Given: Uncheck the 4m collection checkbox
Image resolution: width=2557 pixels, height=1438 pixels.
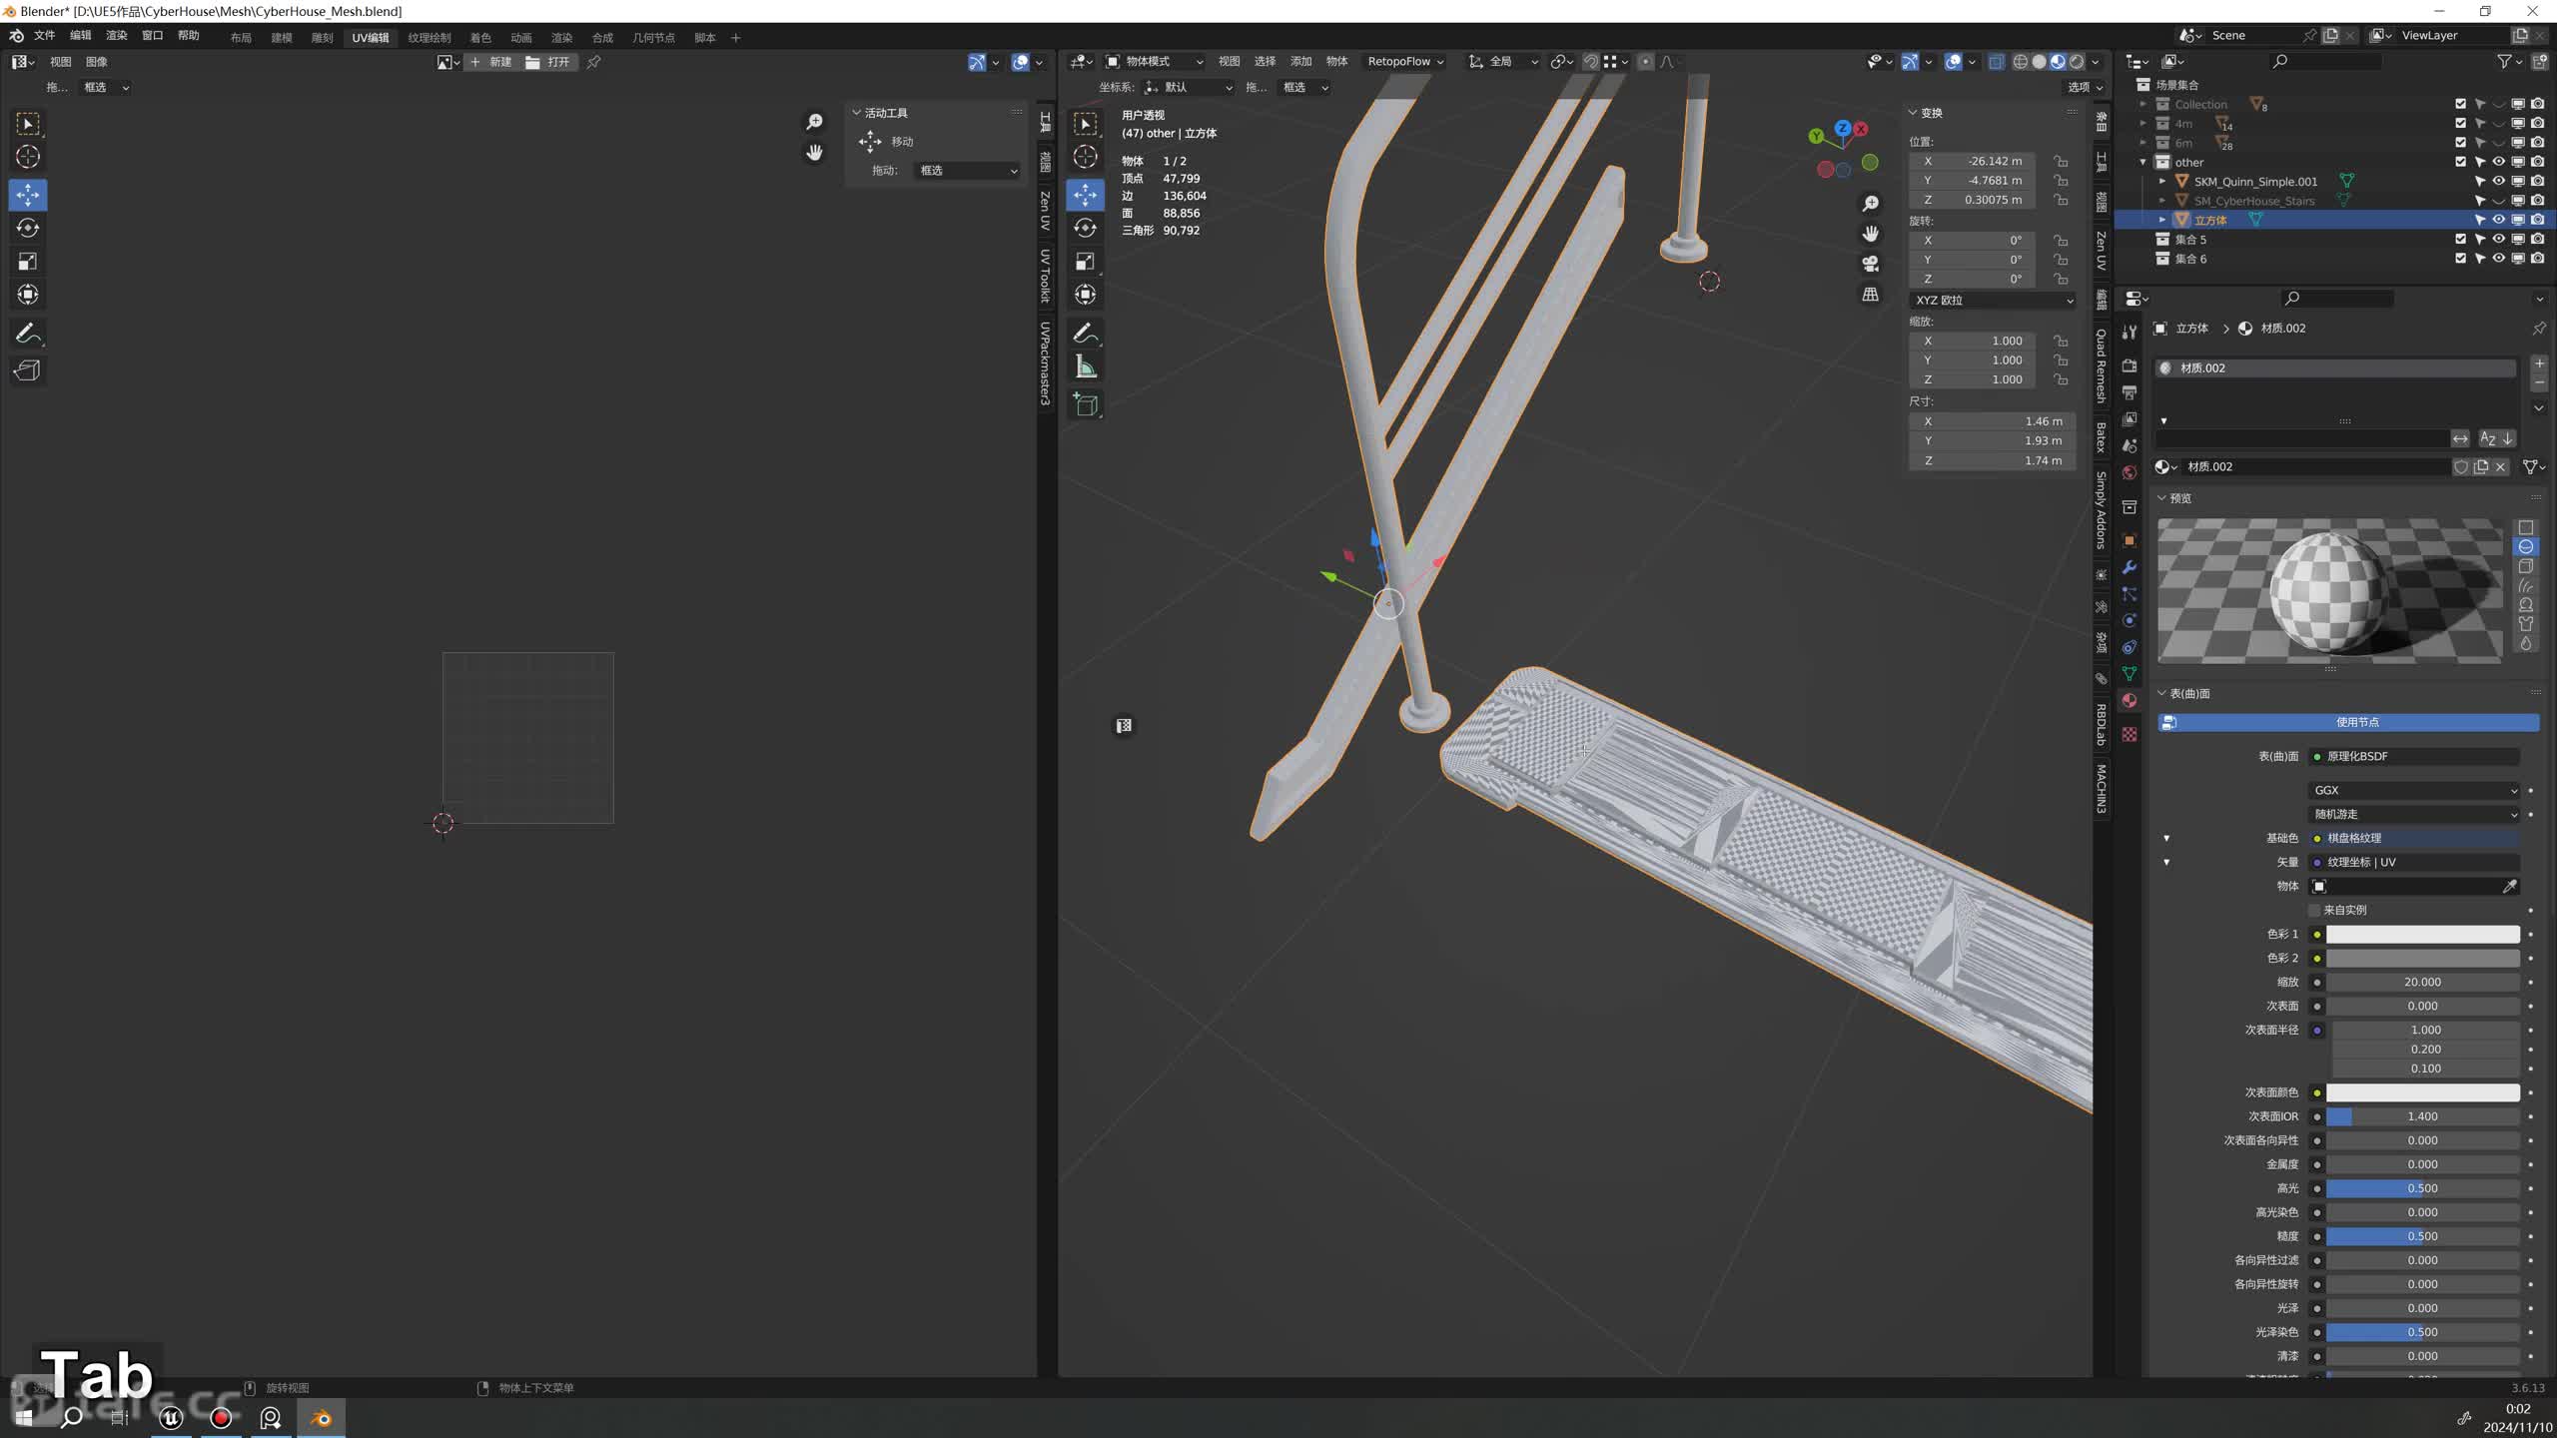Looking at the screenshot, I should (x=2460, y=123).
